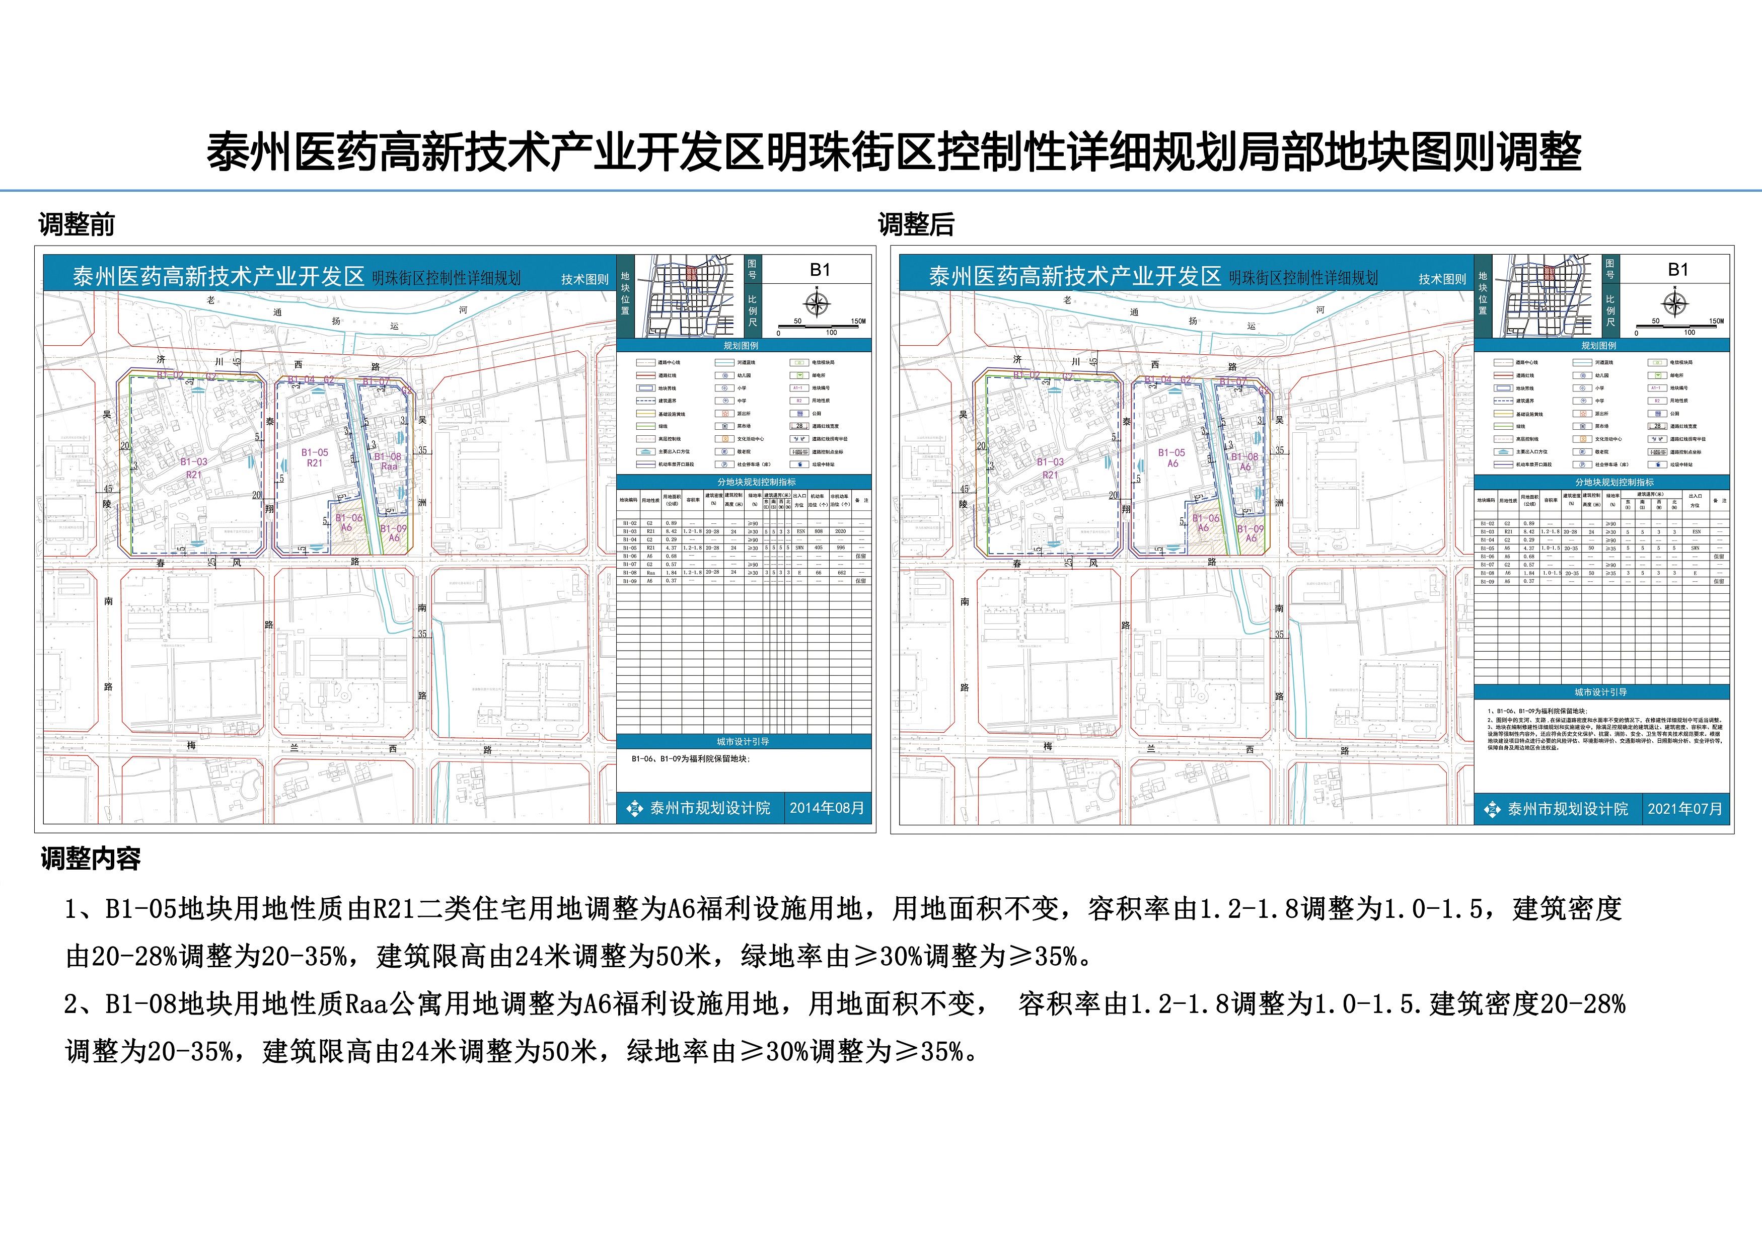Click the B1-05 row in the 调整前 indicator table
This screenshot has width=1762, height=1245.
[745, 548]
